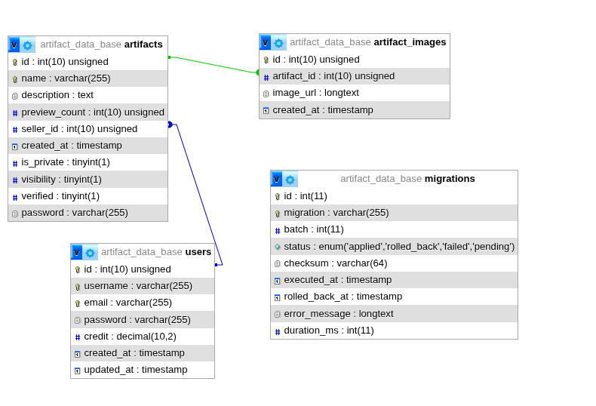This screenshot has width=596, height=406.
Task: Select the green relation endpoint at artifact_images
Action: point(258,73)
